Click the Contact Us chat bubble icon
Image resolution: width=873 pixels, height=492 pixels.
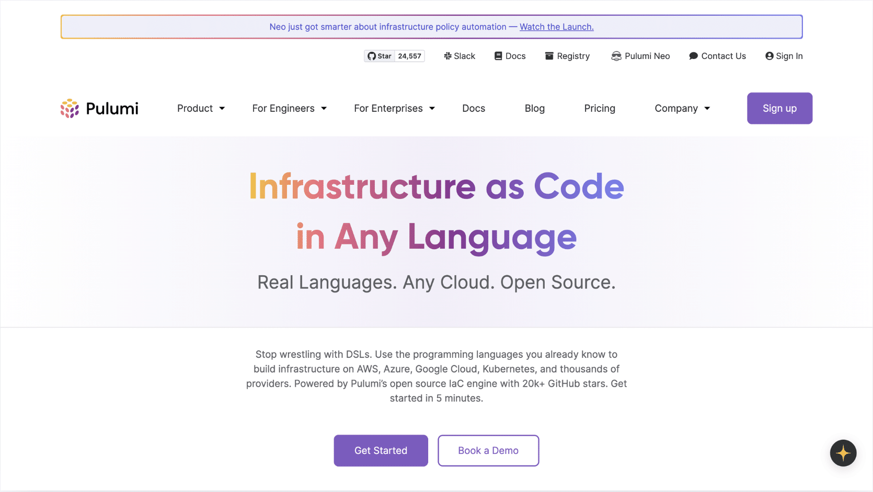[x=693, y=56]
